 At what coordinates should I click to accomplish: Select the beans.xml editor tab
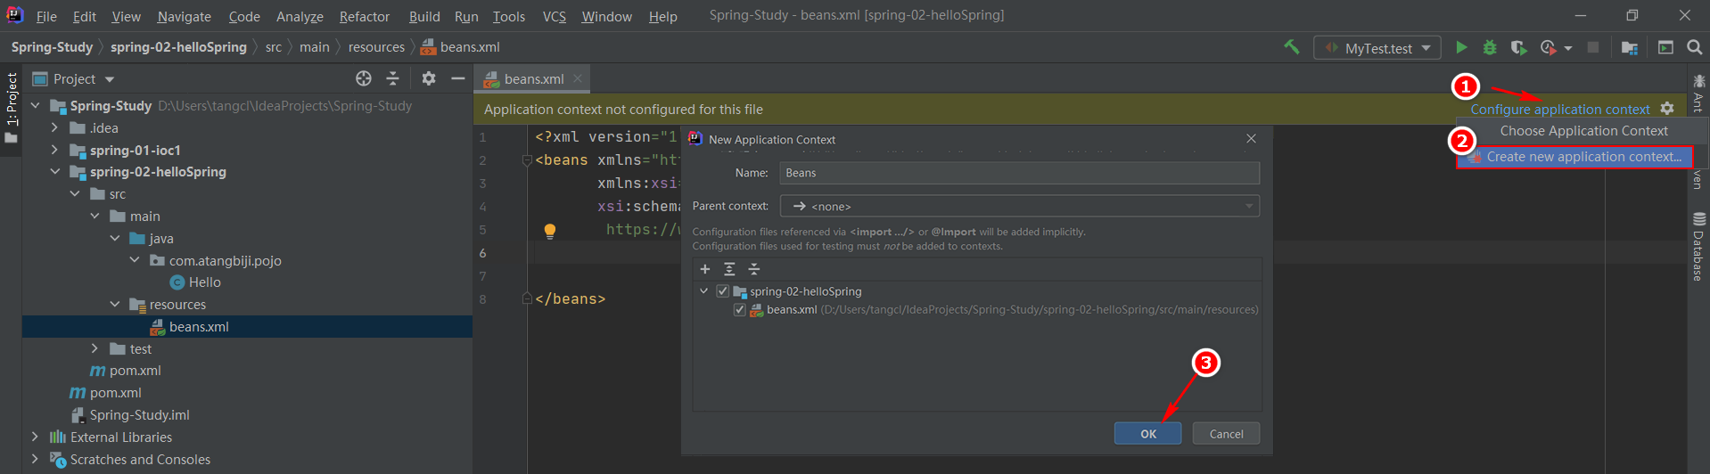click(533, 78)
